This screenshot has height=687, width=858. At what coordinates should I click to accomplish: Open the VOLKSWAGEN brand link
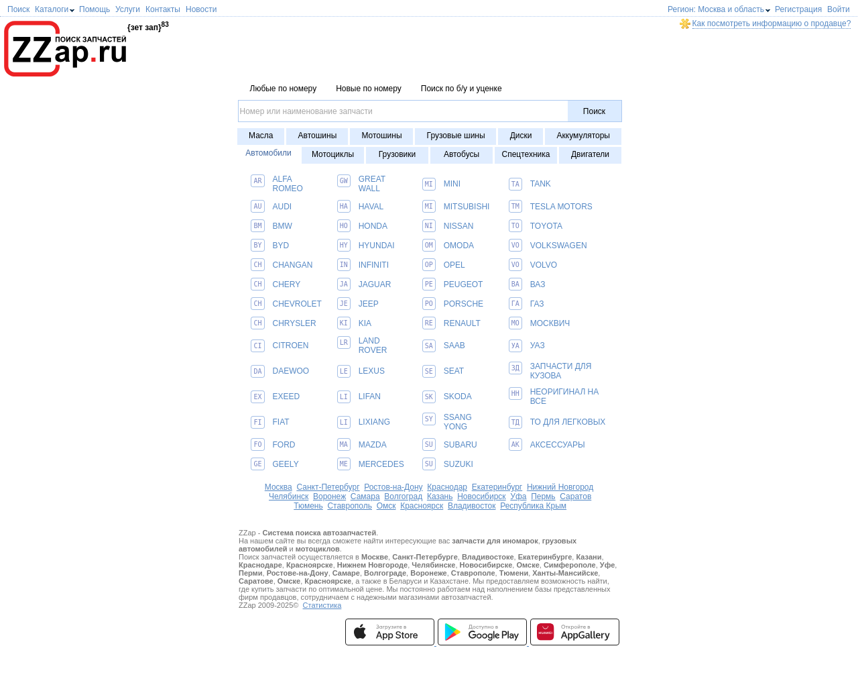(558, 246)
